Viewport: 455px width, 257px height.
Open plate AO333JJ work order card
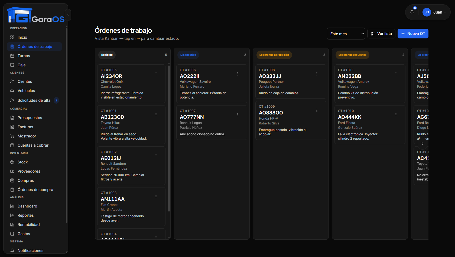[x=291, y=81]
